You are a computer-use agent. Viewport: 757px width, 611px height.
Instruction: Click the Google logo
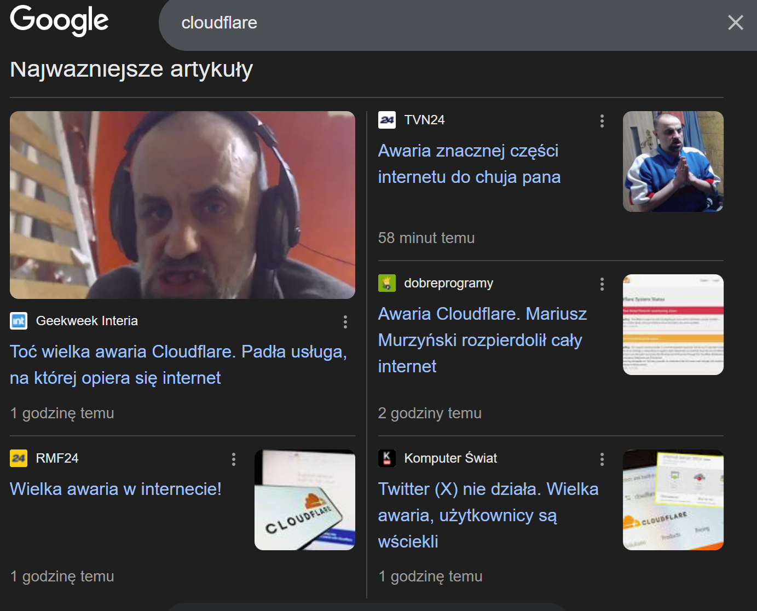tap(59, 20)
